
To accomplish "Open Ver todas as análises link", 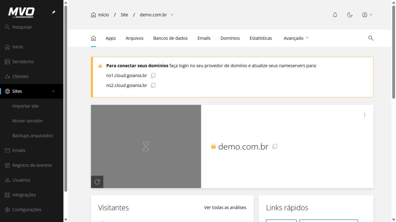I will 225,207.
